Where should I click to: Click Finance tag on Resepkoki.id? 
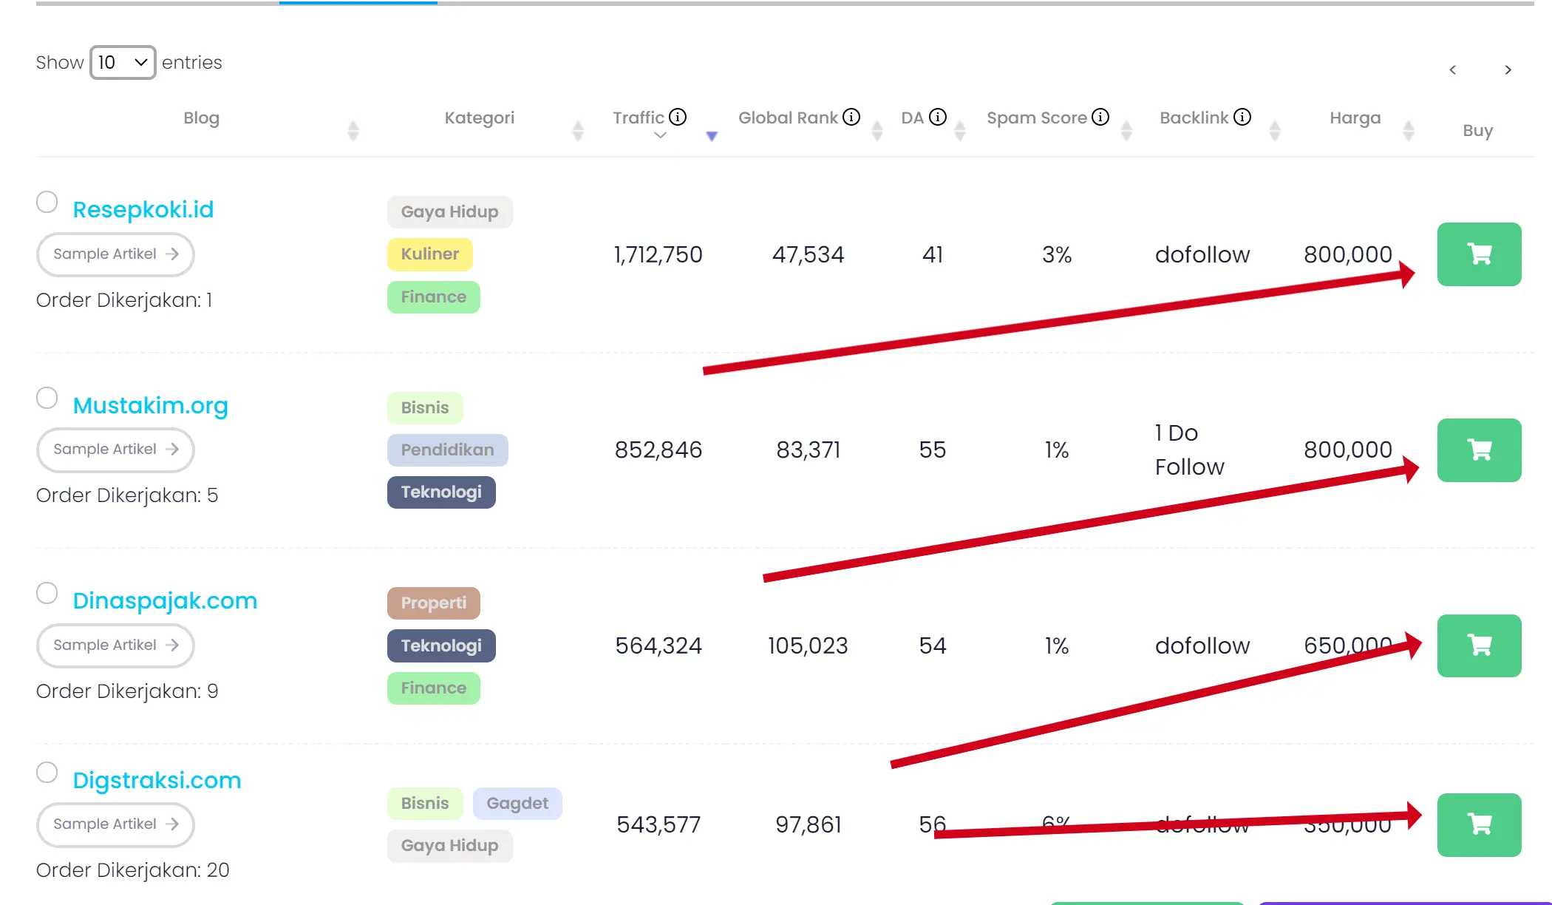tap(434, 297)
